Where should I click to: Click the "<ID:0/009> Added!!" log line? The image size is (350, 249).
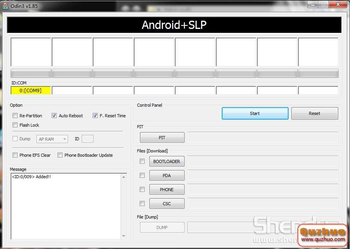pos(31,177)
